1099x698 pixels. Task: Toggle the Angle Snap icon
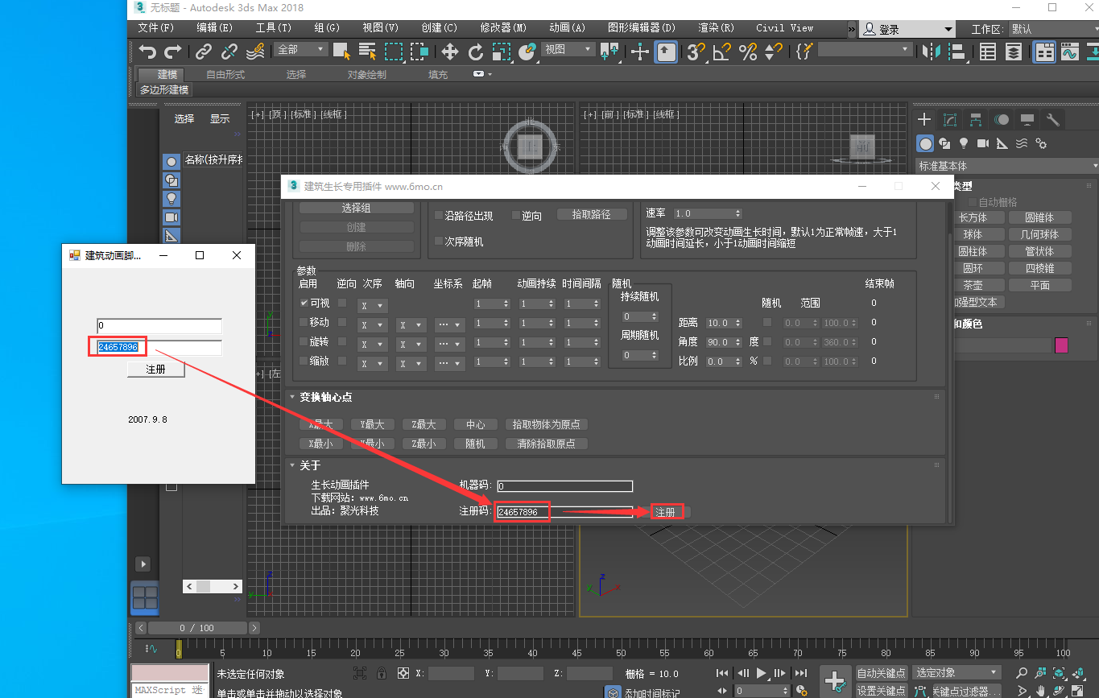721,52
